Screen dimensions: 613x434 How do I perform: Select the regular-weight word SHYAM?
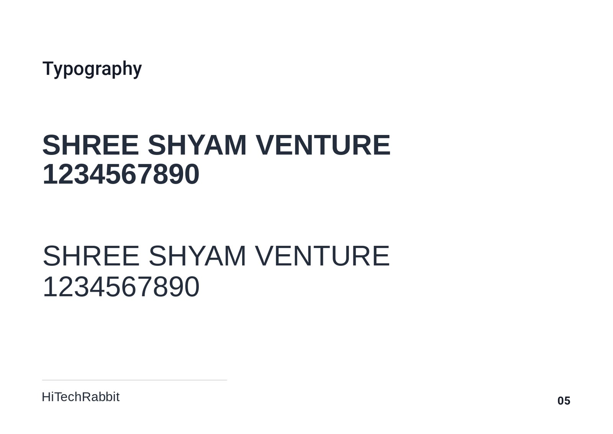point(197,256)
